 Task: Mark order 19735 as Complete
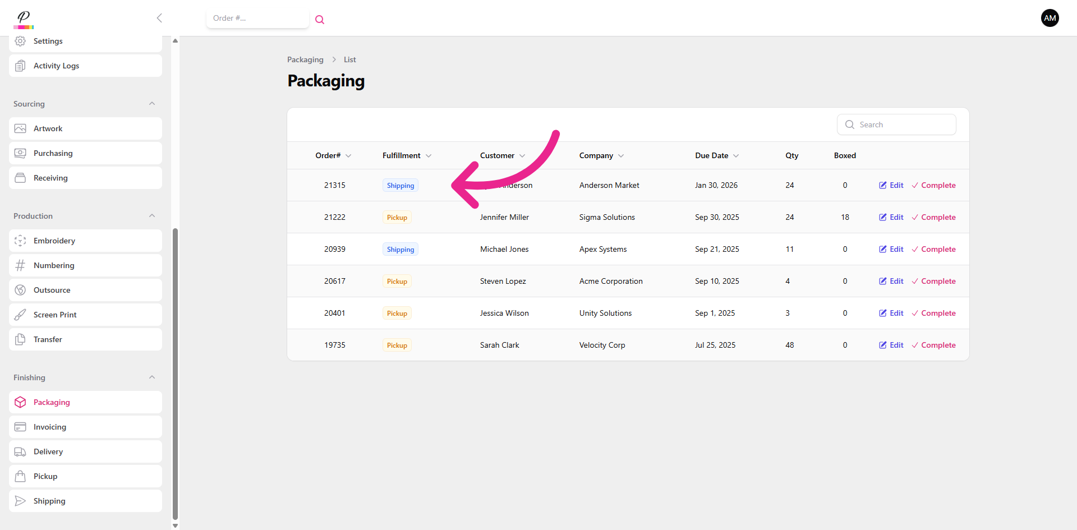click(x=933, y=345)
